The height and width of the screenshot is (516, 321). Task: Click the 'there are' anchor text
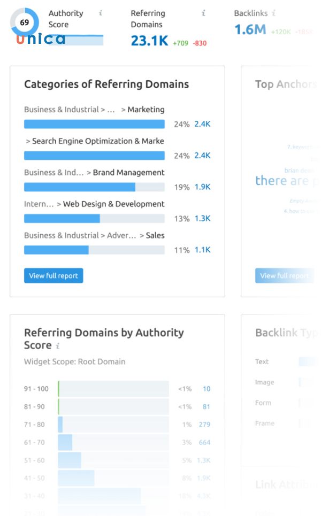click(282, 181)
